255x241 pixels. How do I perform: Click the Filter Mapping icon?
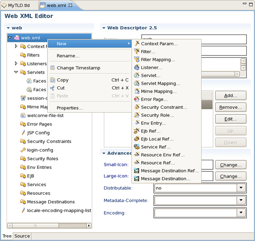coord(137,59)
